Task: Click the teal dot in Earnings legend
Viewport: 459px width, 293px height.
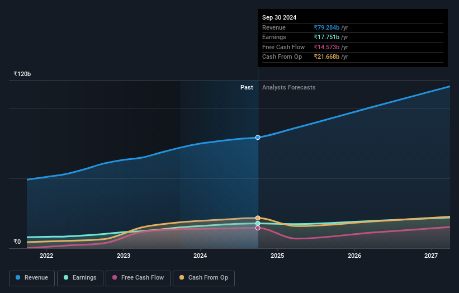Action: pos(66,277)
